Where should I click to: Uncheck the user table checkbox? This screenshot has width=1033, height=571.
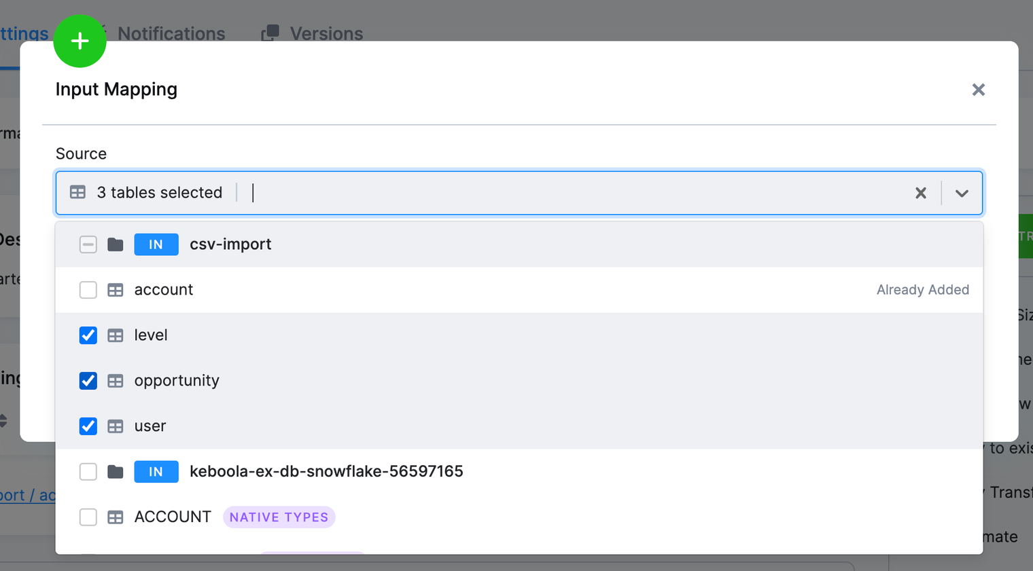[88, 426]
